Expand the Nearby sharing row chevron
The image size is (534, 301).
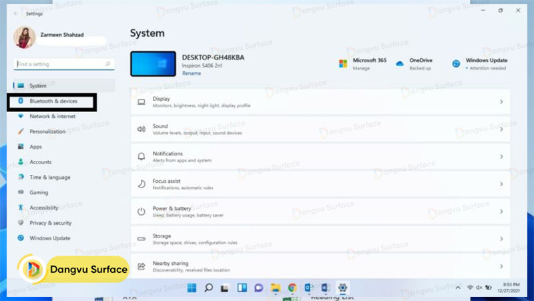(x=501, y=266)
